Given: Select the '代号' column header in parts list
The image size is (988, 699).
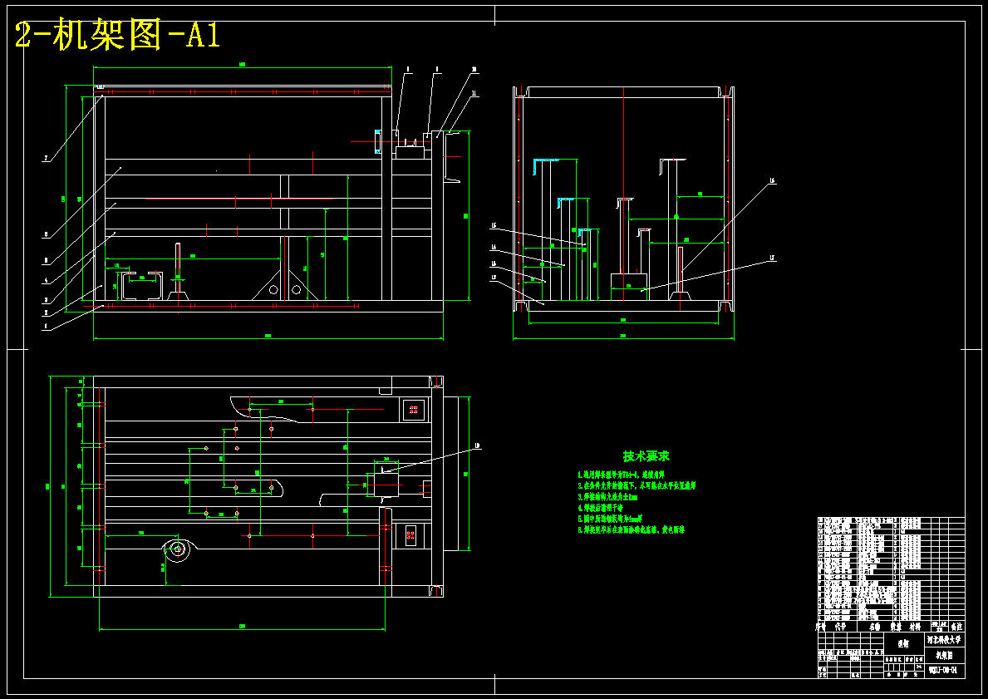Looking at the screenshot, I should click(x=841, y=628).
